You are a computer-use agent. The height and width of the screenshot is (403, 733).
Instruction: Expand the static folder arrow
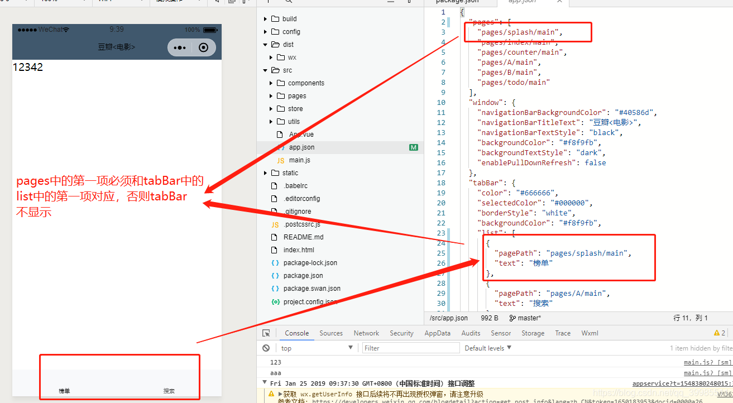266,173
